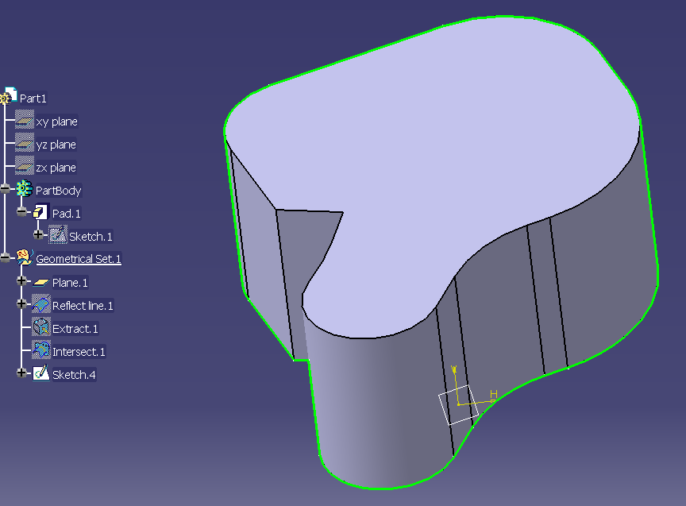The image size is (686, 506).
Task: Click the Part1 root document icon
Action: (x=8, y=96)
